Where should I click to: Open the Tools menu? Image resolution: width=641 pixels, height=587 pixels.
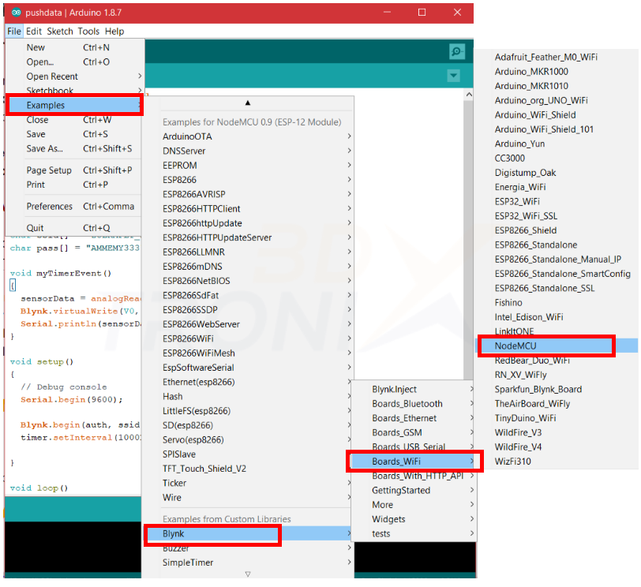pyautogui.click(x=88, y=32)
